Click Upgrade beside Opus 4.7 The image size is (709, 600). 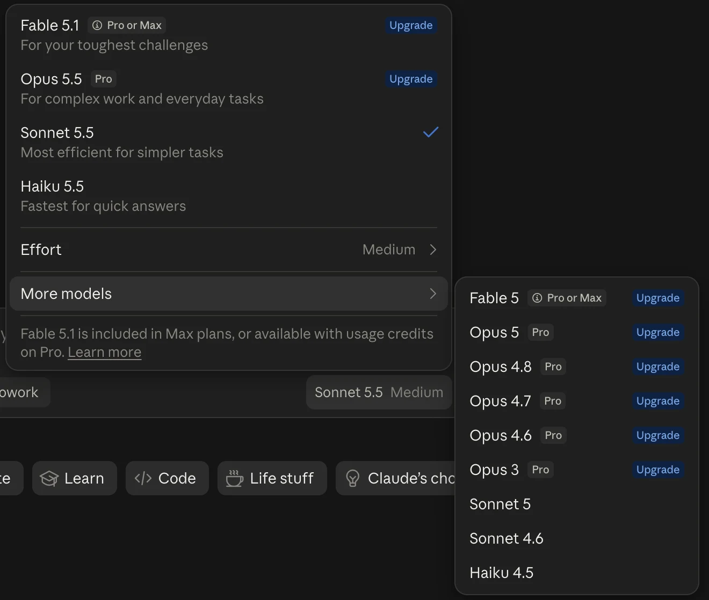(x=658, y=401)
